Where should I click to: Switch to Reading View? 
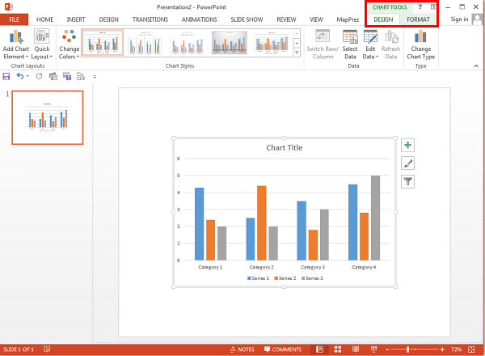click(x=356, y=350)
